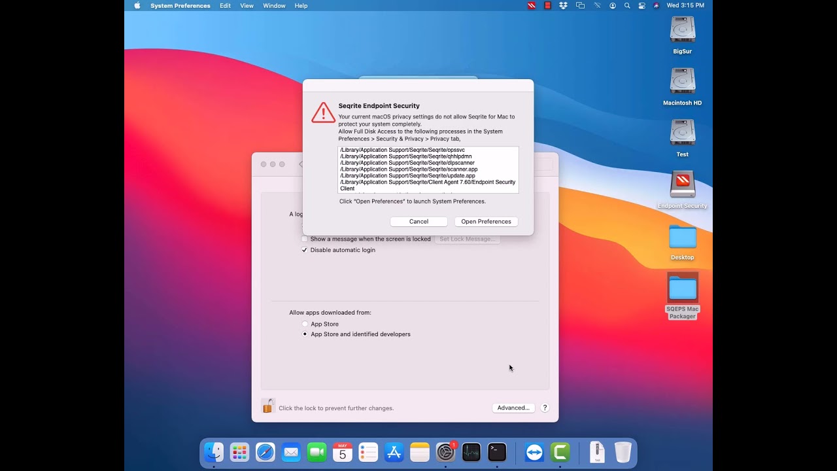Click the Client Agent 7.60 path line

(428, 185)
